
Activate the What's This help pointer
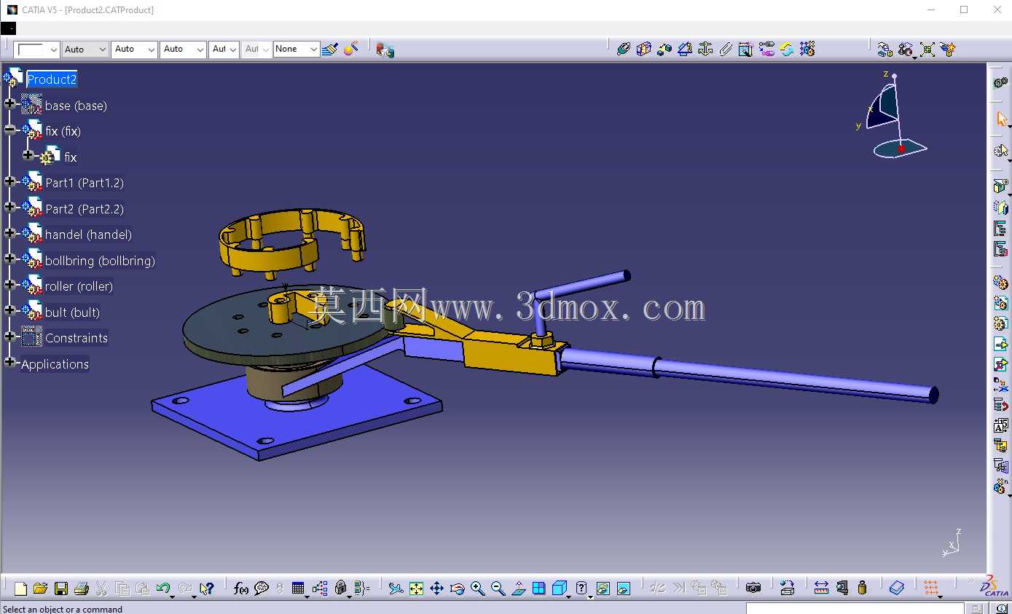(207, 589)
